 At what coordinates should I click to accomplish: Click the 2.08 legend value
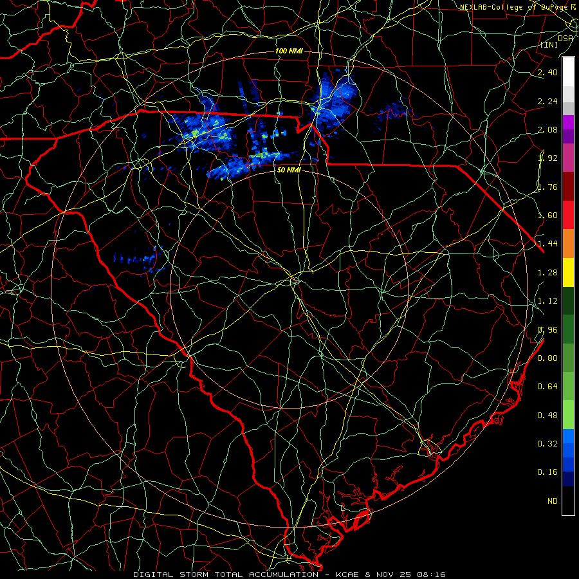547,129
